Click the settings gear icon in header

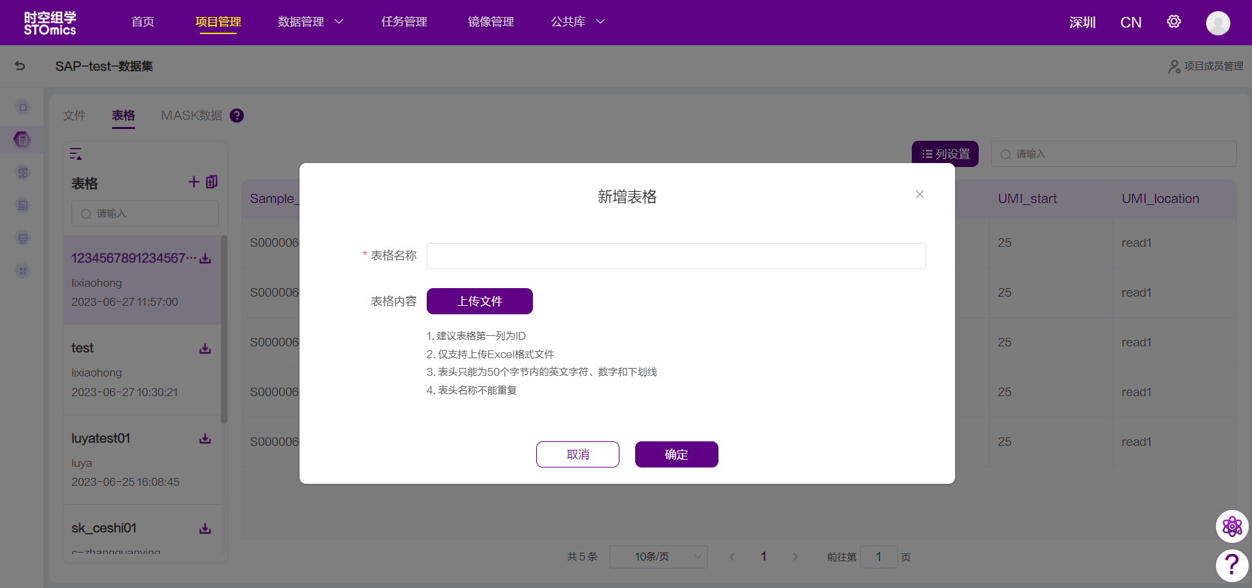1173,22
